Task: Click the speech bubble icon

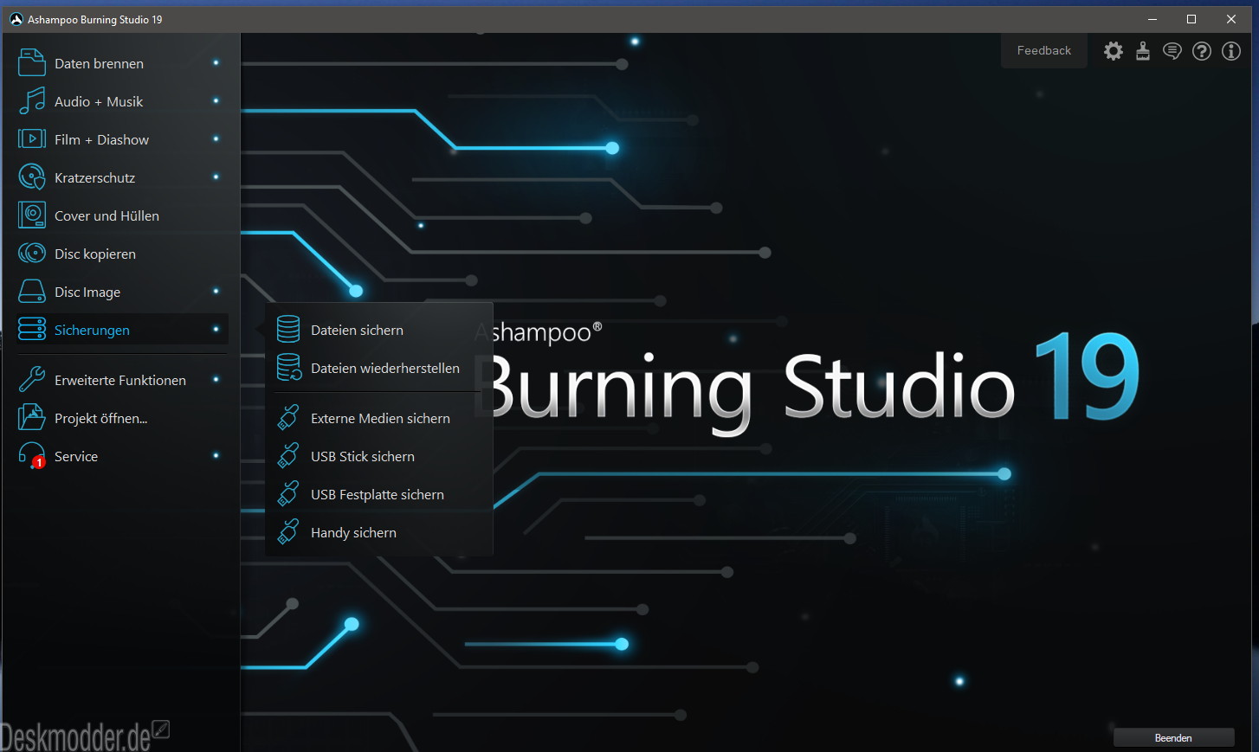Action: 1172,51
